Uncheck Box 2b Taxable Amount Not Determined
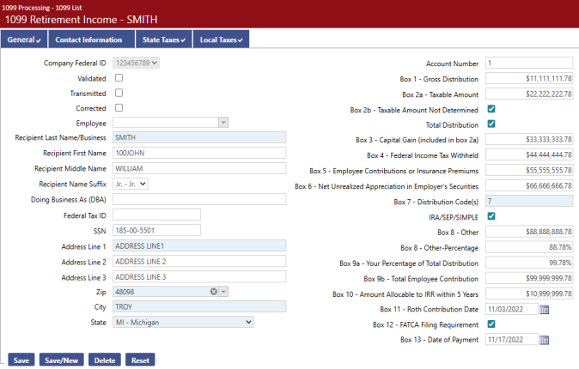The image size is (579, 369). click(x=491, y=109)
